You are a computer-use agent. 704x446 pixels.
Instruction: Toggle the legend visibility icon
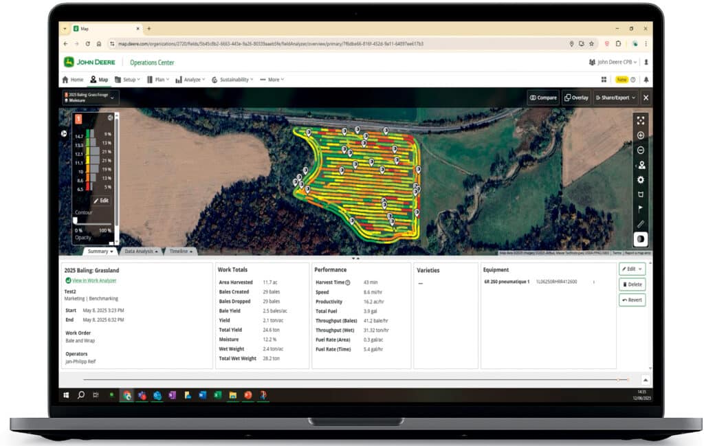[x=110, y=118]
